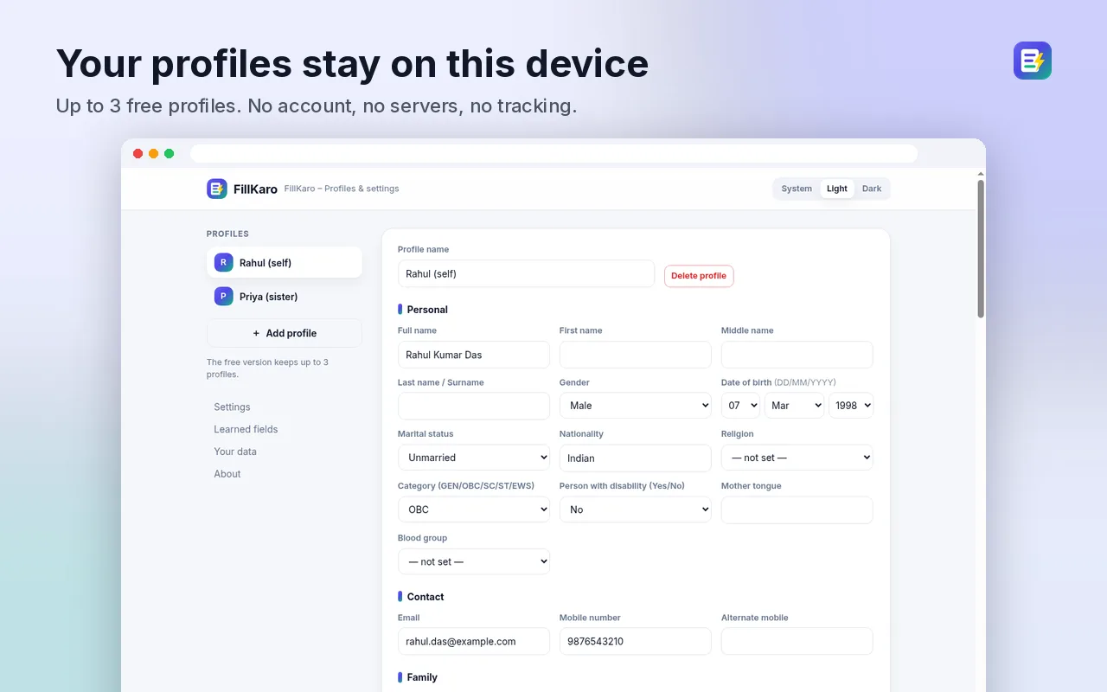Open Settings in the sidebar
1107x692 pixels.
pyautogui.click(x=232, y=407)
